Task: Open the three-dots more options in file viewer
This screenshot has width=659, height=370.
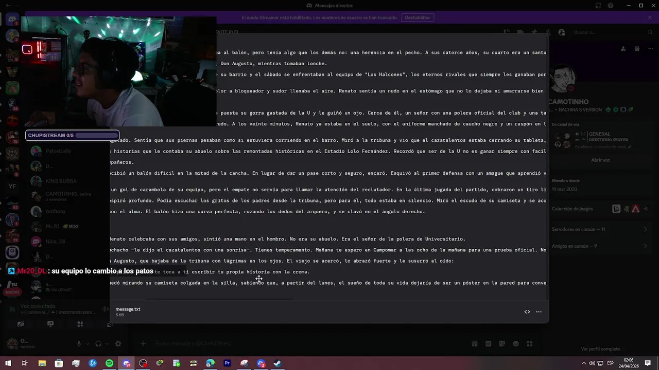Action: [539, 311]
